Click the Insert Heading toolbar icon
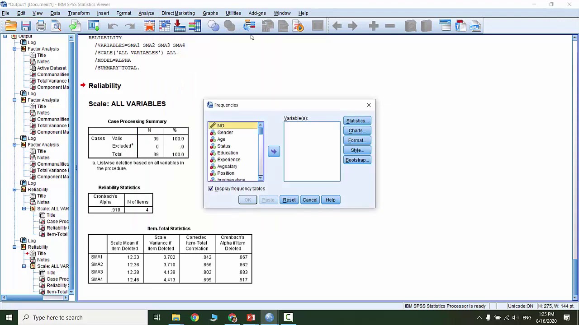Screen dimensions: 579x325 (x=445, y=26)
